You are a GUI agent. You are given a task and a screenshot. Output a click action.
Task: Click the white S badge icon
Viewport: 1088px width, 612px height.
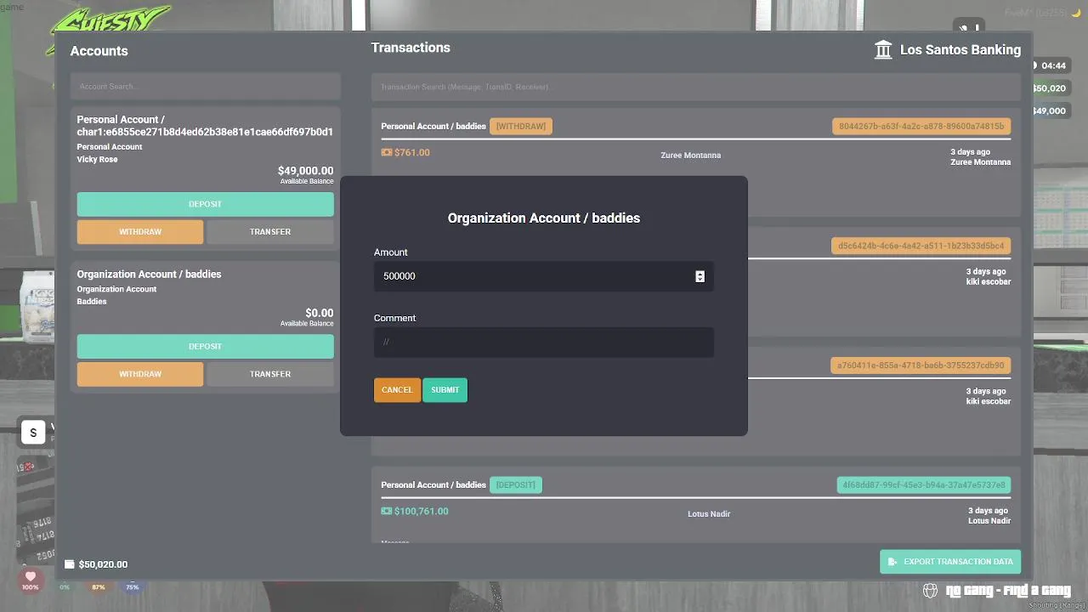33,433
